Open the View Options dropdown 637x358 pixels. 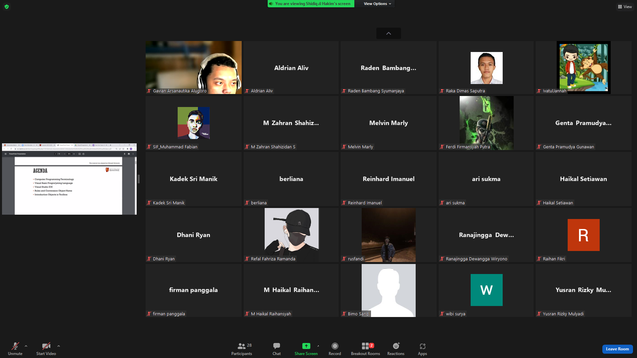pos(377,4)
